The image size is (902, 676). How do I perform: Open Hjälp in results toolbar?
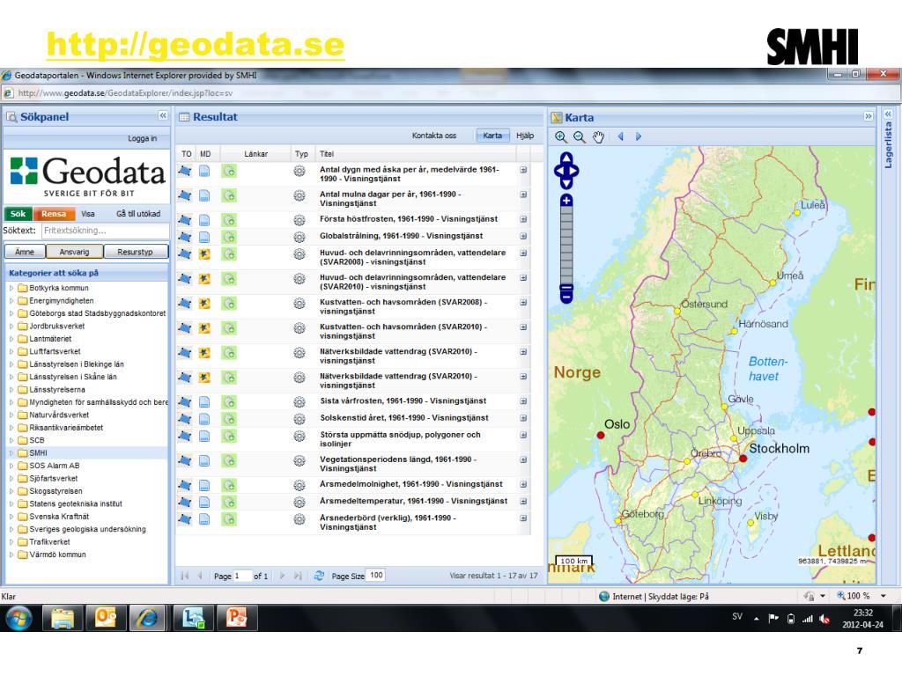[525, 136]
